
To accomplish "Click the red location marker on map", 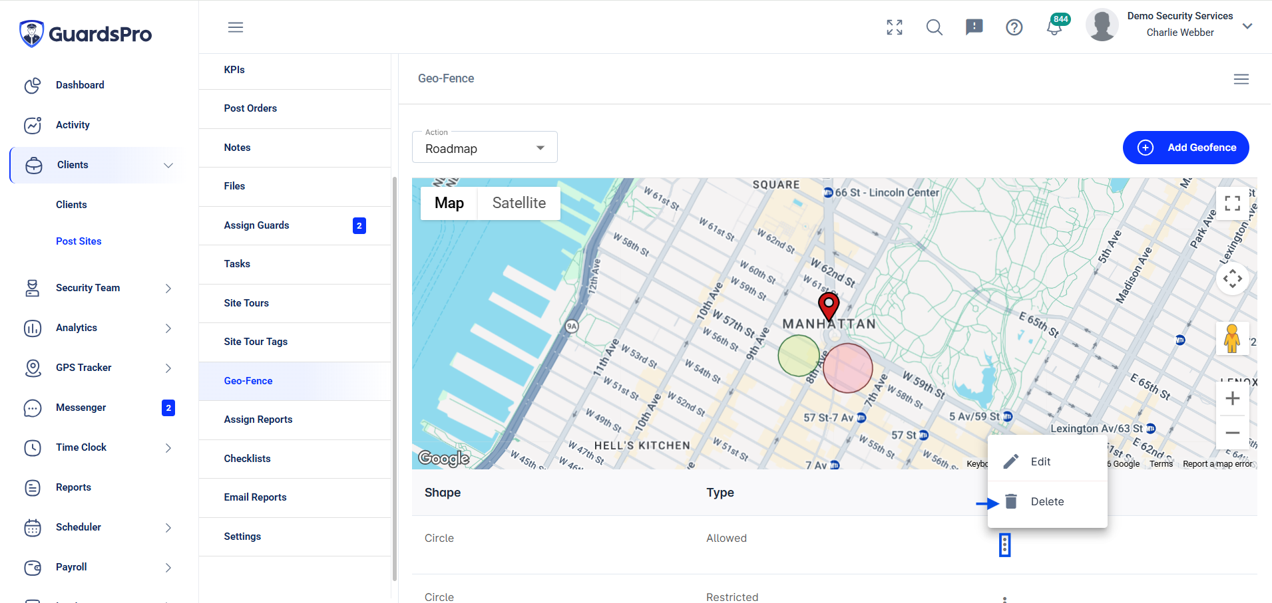I will pos(829,307).
